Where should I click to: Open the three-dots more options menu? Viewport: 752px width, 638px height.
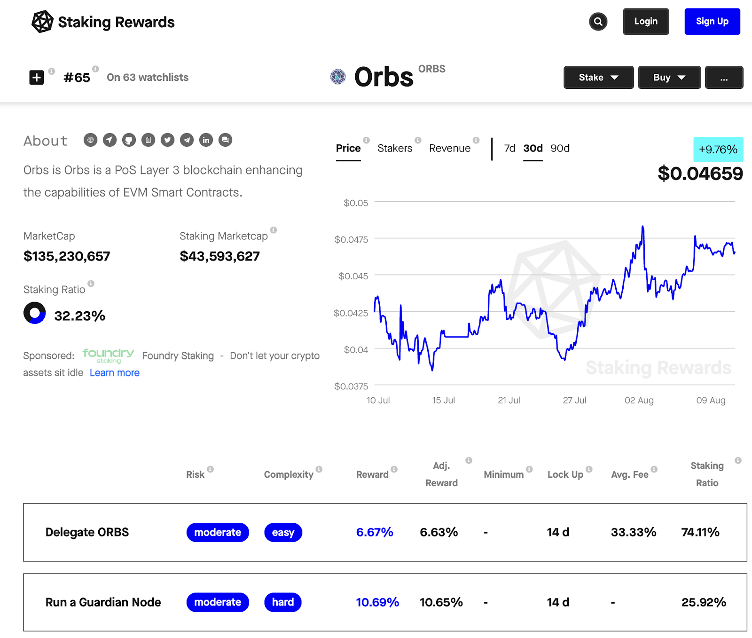click(x=724, y=78)
